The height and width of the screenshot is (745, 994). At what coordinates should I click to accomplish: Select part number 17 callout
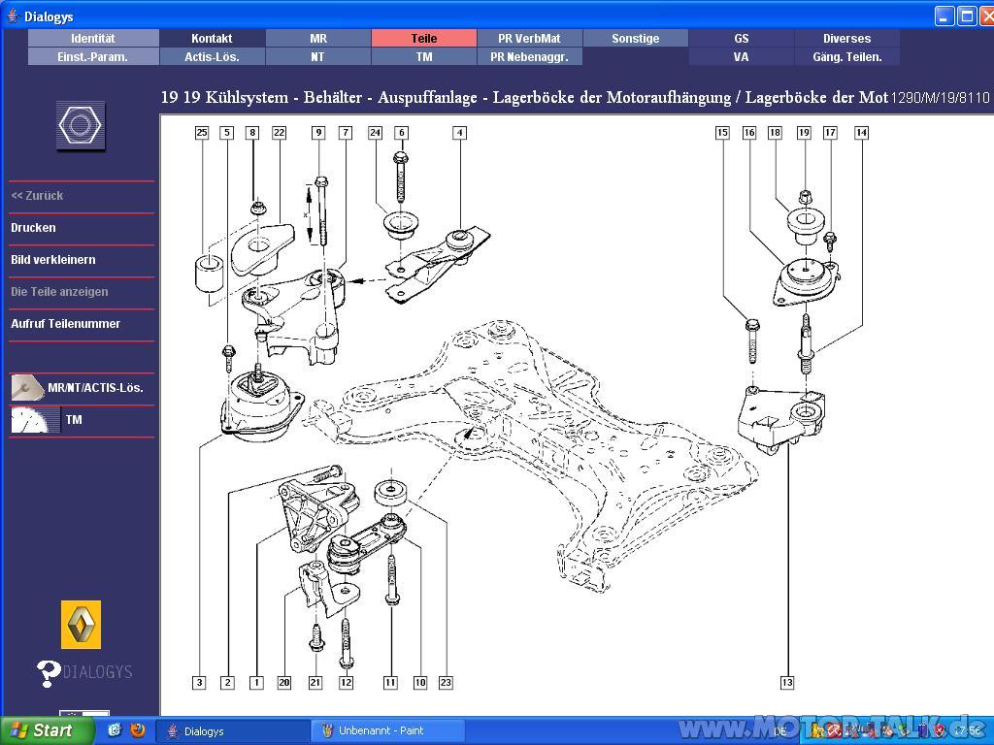pos(831,132)
